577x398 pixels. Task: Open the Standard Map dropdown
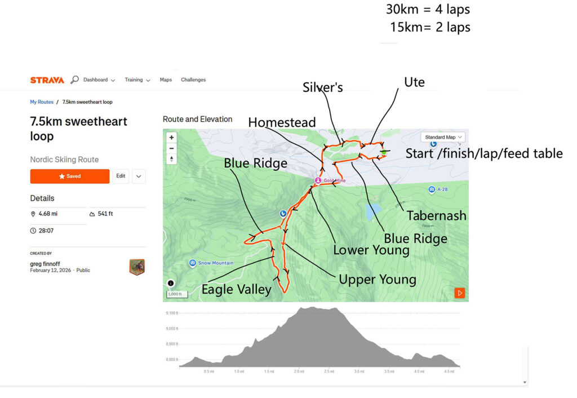[x=443, y=138]
